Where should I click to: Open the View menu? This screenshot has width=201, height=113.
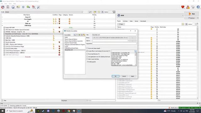click(x=6, y=3)
